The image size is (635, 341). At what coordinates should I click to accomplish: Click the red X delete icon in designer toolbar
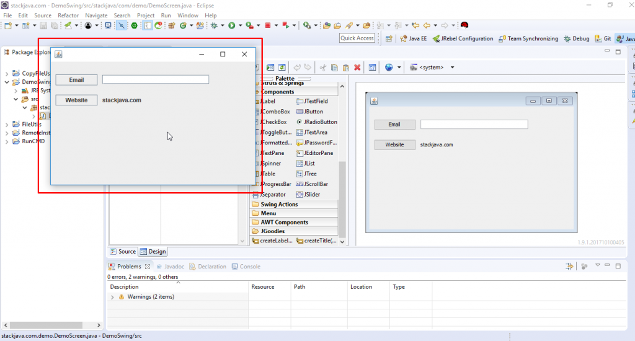point(357,68)
